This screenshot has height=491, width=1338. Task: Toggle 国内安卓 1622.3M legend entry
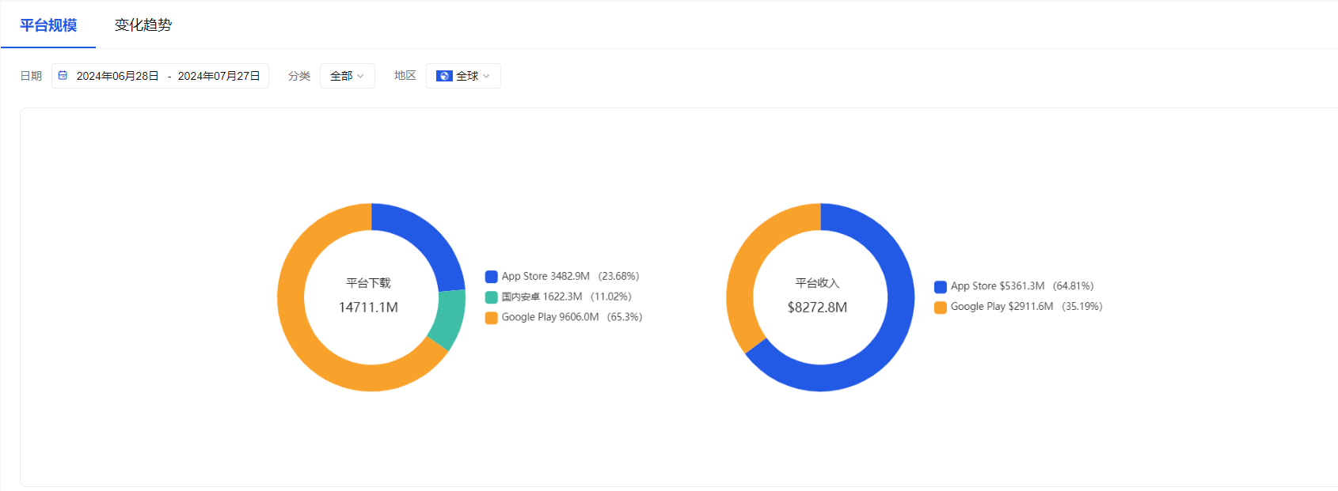click(x=558, y=297)
